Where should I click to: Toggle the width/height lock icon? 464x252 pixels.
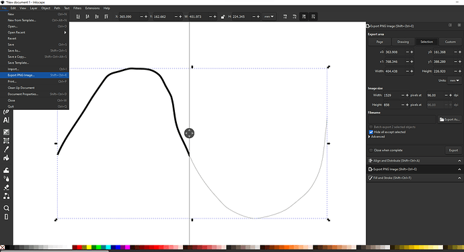point(223,17)
